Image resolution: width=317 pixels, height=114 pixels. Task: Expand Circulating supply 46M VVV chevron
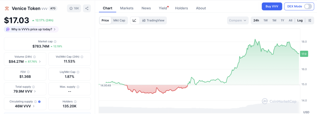click(x=34, y=106)
